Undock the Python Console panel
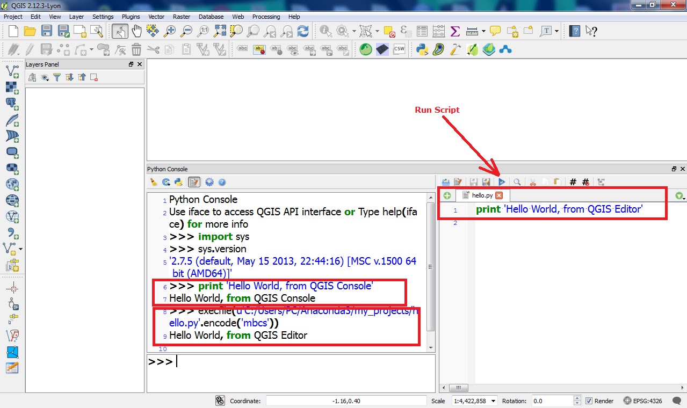This screenshot has width=687, height=408. coord(674,169)
